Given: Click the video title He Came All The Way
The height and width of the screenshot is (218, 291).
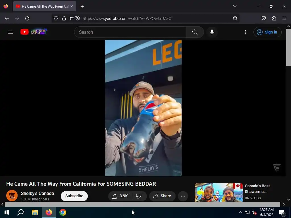Looking at the screenshot, I should [x=81, y=184].
